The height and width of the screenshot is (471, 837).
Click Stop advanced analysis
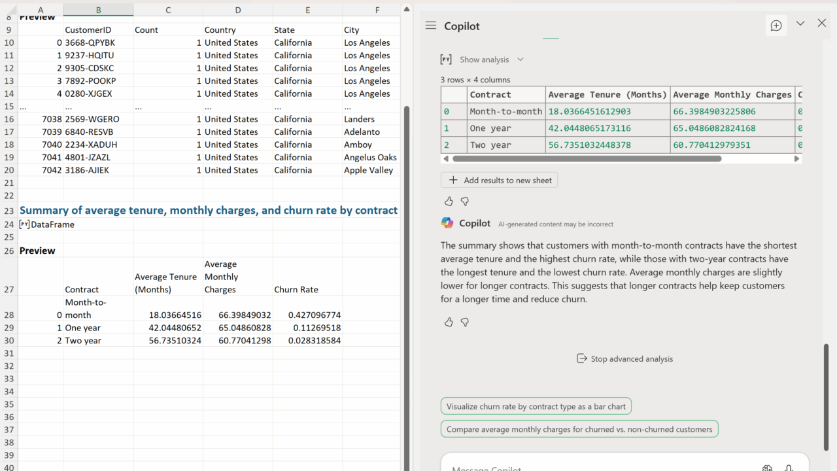624,358
